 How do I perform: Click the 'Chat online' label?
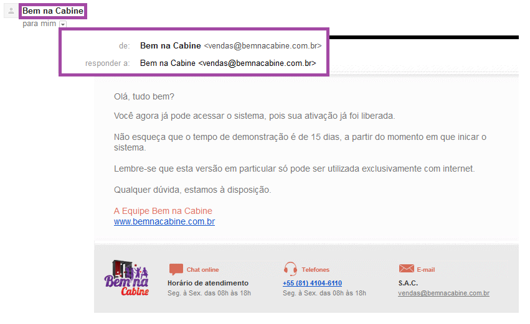[203, 270]
